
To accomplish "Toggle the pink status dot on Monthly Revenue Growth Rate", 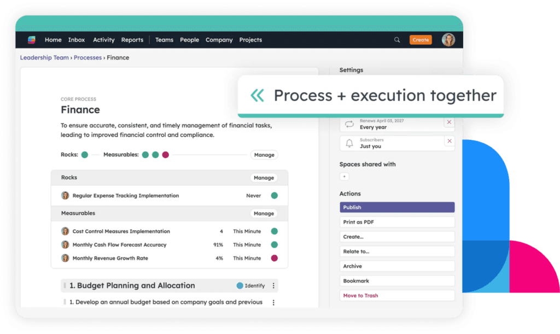I will coord(273,258).
